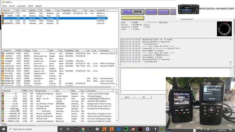Image resolution: width=235 pixels, height=132 pixels.
Task: Sort group list by Freq(MHz) column
Action: pyautogui.click(x=67, y=10)
